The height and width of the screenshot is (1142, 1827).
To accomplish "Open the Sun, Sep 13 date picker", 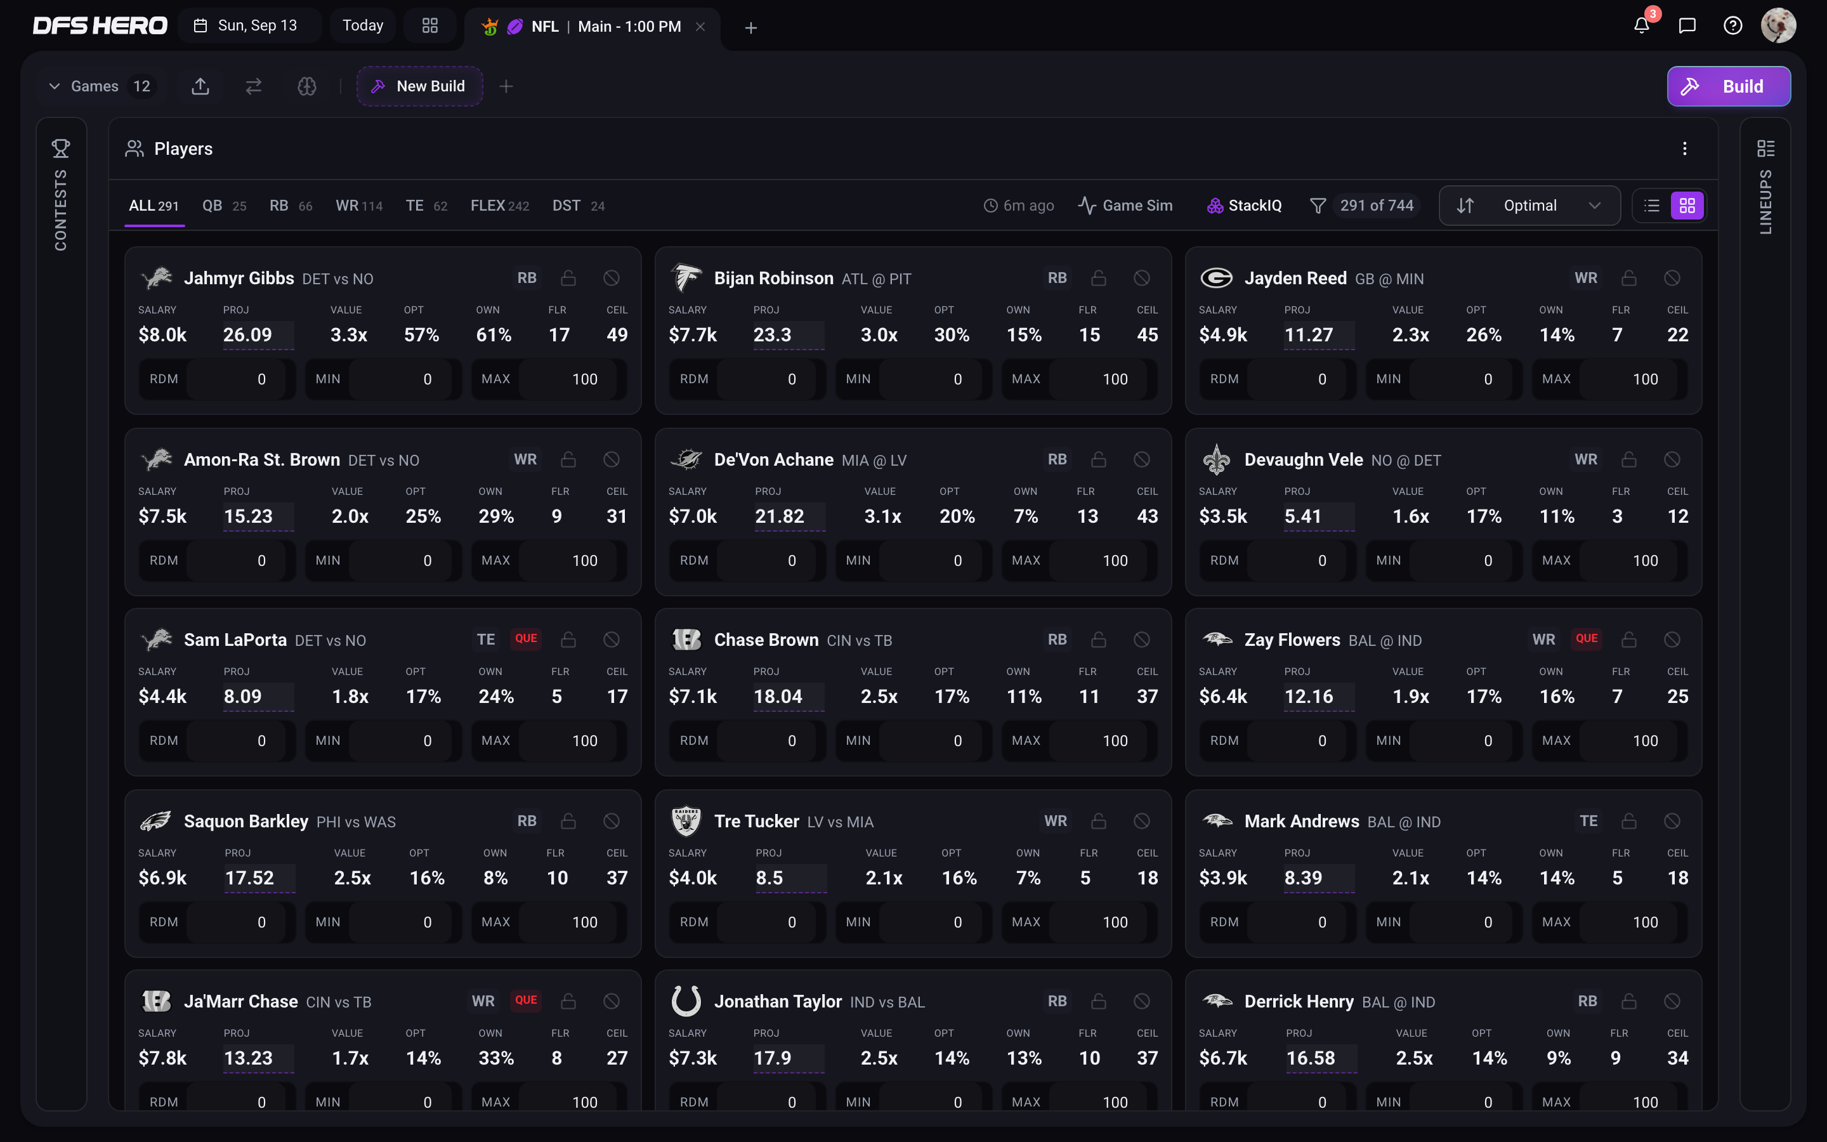I will [249, 25].
